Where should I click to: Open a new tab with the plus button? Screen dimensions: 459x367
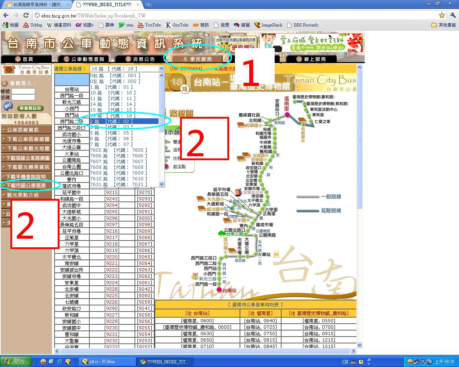pos(148,5)
